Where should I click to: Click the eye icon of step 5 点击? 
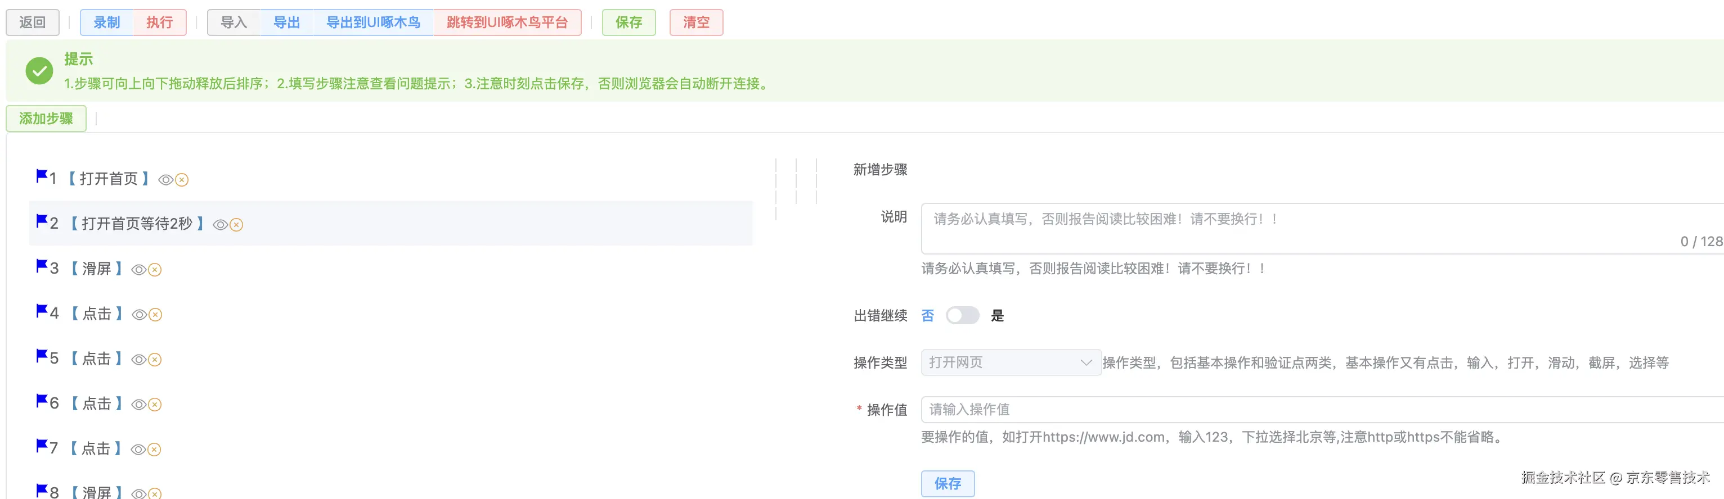pyautogui.click(x=138, y=360)
